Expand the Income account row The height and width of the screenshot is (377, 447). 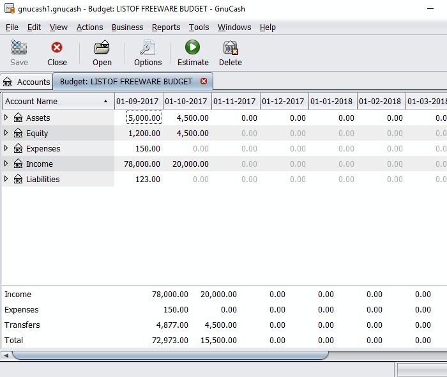click(x=6, y=163)
